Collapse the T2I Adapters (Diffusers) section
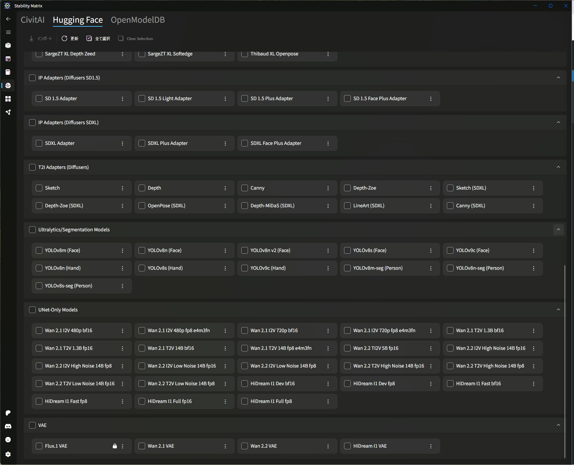574x465 pixels. [558, 167]
